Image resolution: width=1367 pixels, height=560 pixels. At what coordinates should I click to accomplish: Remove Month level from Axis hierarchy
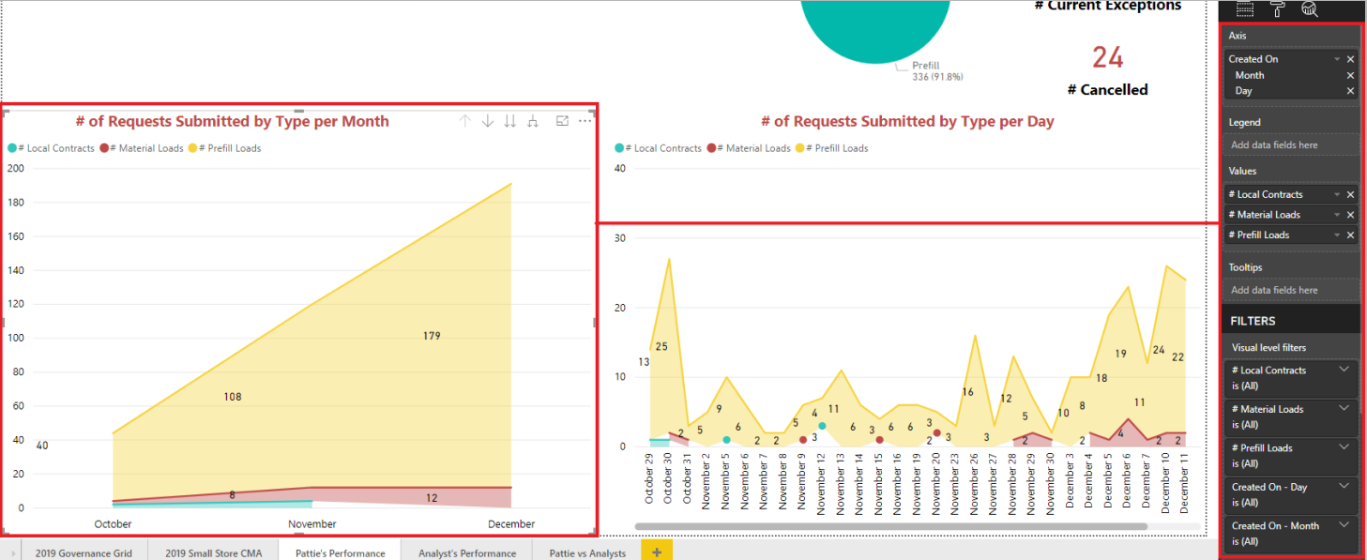[1350, 75]
